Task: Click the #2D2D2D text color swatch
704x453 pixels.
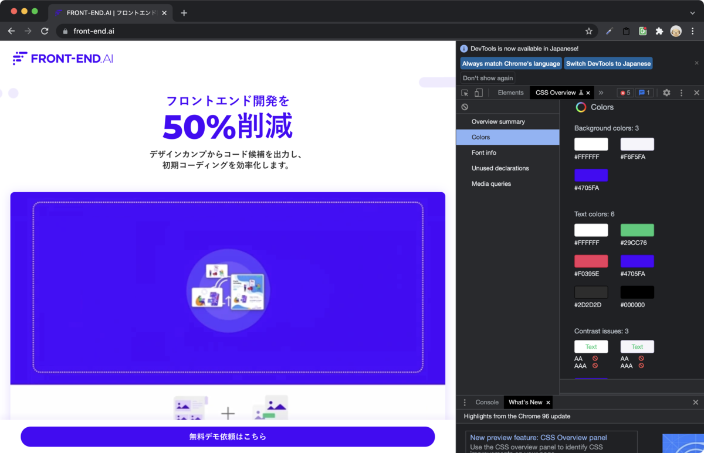Action: tap(591, 292)
